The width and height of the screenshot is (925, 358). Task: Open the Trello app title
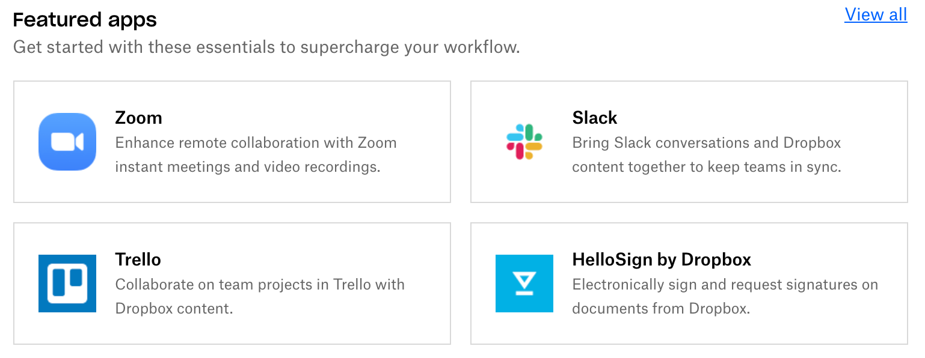[x=138, y=259]
